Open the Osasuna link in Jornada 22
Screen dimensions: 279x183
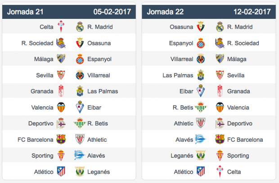(x=181, y=27)
